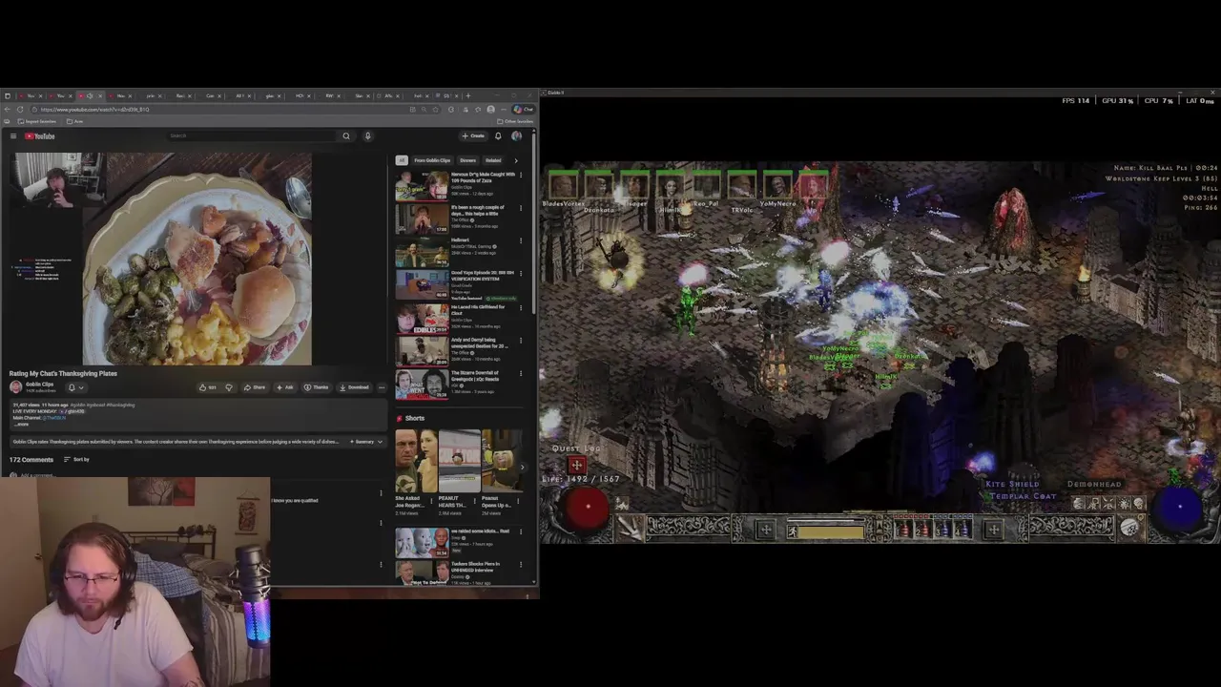Screen dimensions: 1221x687
Task: Open the tab actions menu in browser
Action: 7,96
